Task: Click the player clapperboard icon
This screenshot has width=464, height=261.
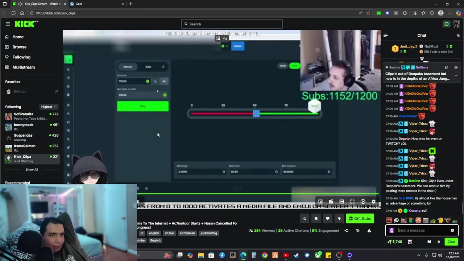Action: (x=331, y=202)
